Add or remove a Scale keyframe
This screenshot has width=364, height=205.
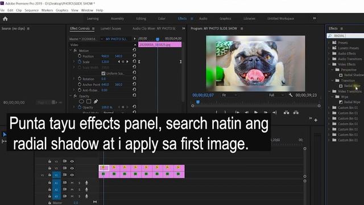click(x=123, y=62)
